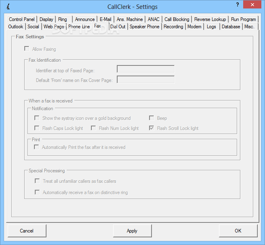Open the Misc. tab
Image resolution: width=265 pixels, height=245 pixels.
pos(250,27)
